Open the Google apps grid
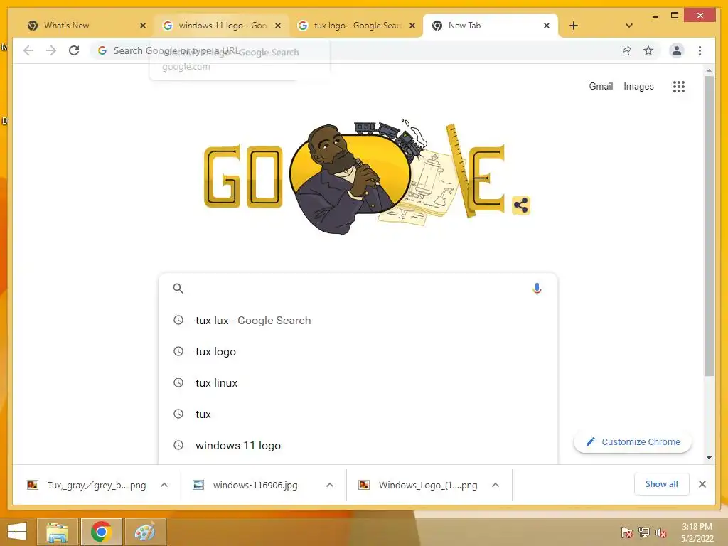This screenshot has height=546, width=728. pyautogui.click(x=679, y=86)
